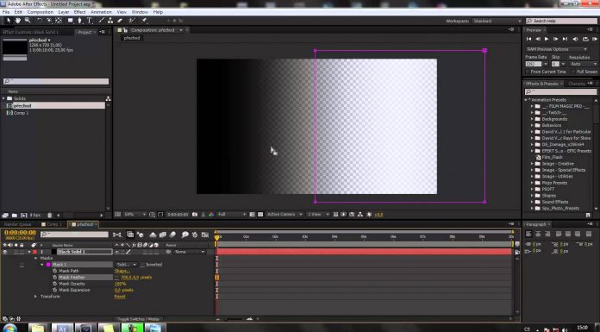600x332 pixels.
Task: Click the Project flowchart icon
Action: [108, 98]
